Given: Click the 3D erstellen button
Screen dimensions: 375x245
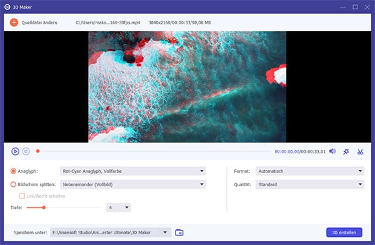Looking at the screenshot, I should (344, 232).
